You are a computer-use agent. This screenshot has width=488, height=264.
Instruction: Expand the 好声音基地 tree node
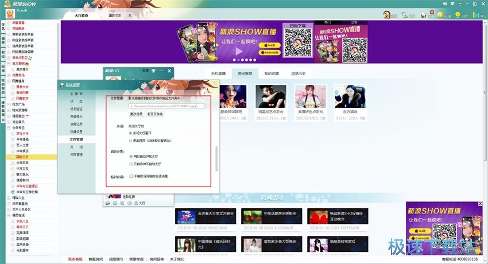9,204
